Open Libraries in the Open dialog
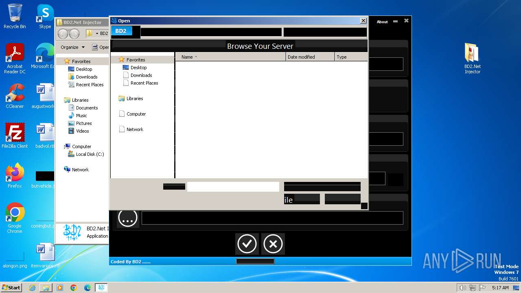The height and width of the screenshot is (293, 521). (134, 98)
